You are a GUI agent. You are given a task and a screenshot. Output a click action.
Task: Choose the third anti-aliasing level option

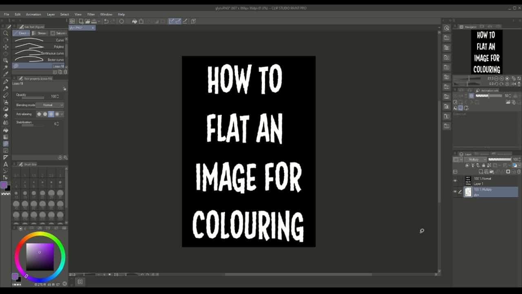tap(51, 114)
